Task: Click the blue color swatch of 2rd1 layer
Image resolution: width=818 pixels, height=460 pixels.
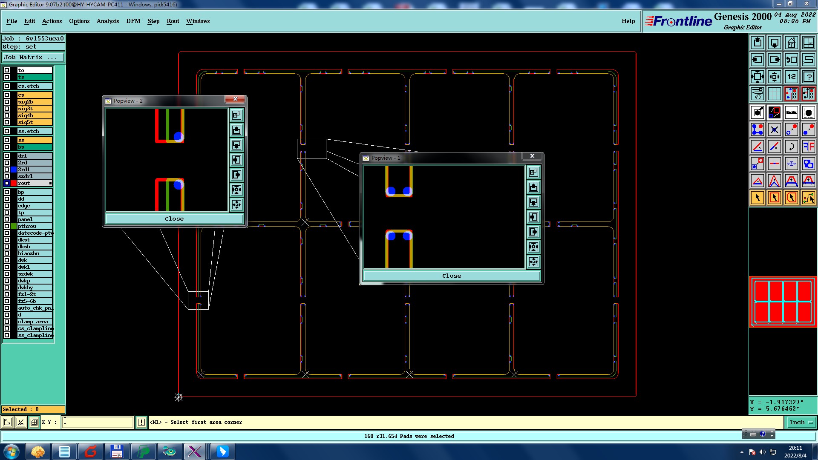Action: [x=14, y=170]
